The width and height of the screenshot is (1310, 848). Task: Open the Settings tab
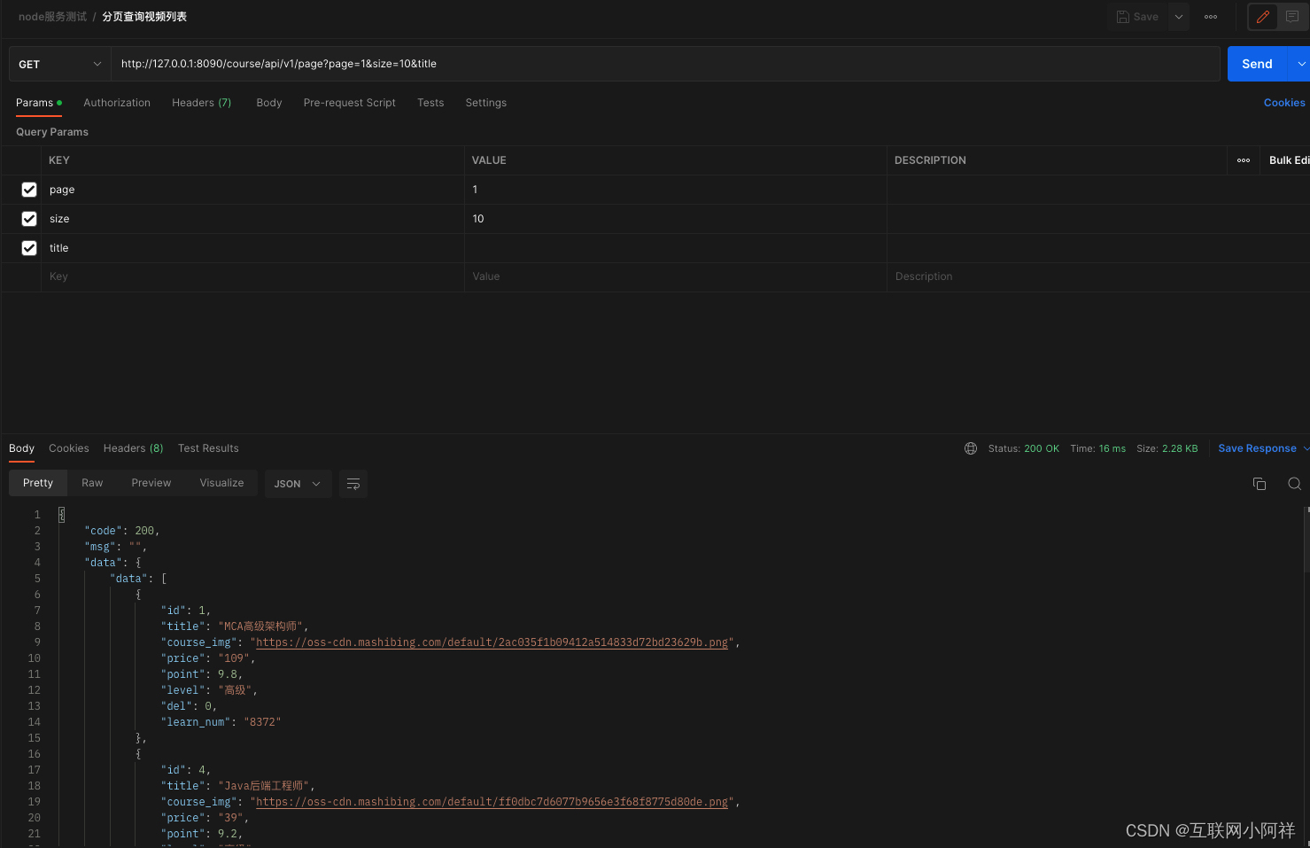(x=486, y=103)
